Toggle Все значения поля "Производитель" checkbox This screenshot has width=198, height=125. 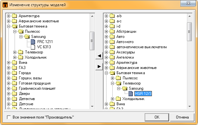pyautogui.click(x=9, y=117)
